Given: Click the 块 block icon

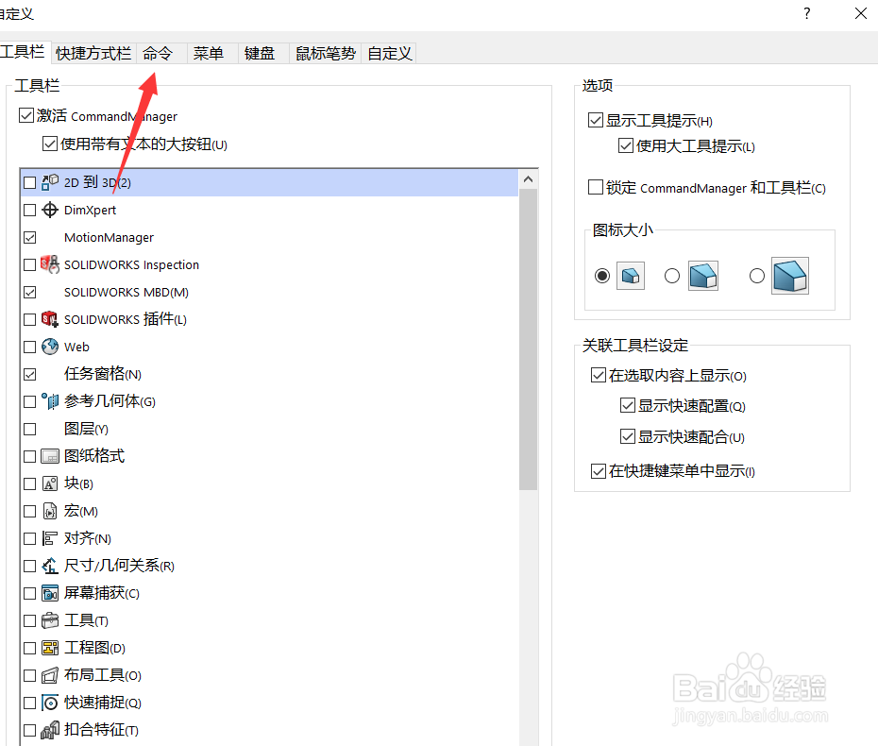Looking at the screenshot, I should coord(50,483).
